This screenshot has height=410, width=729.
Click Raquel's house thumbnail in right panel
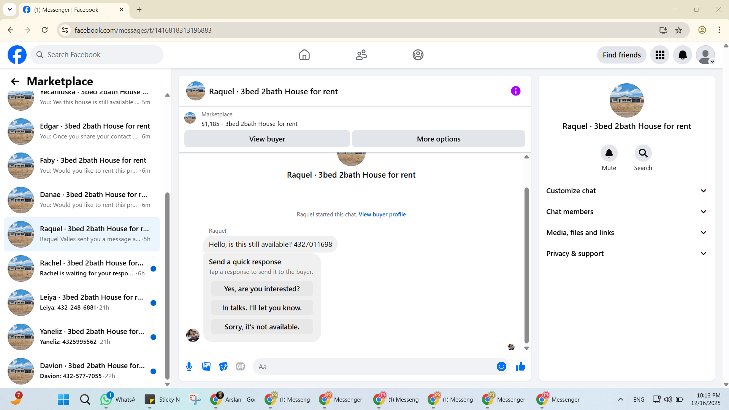click(626, 100)
